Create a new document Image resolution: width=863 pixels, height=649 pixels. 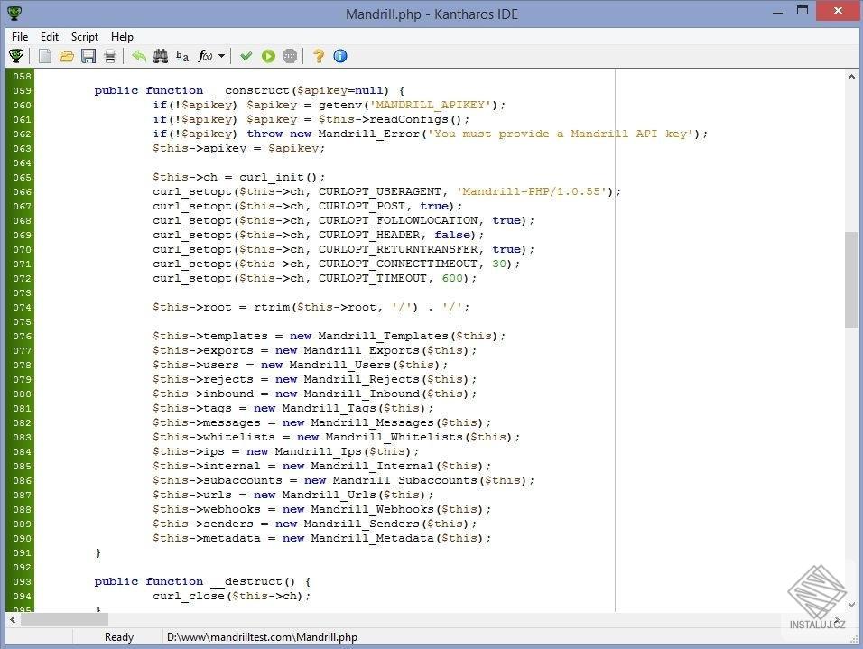[45, 56]
